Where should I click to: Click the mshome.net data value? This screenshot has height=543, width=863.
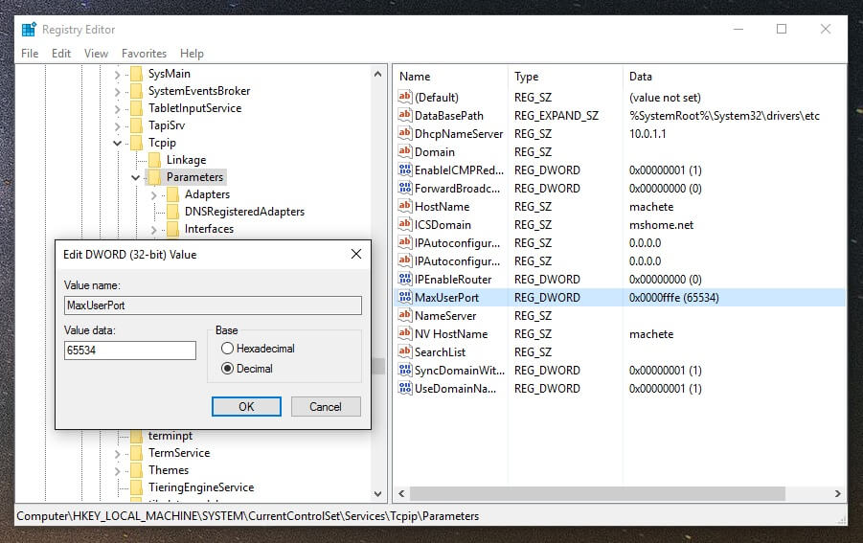[x=661, y=224]
